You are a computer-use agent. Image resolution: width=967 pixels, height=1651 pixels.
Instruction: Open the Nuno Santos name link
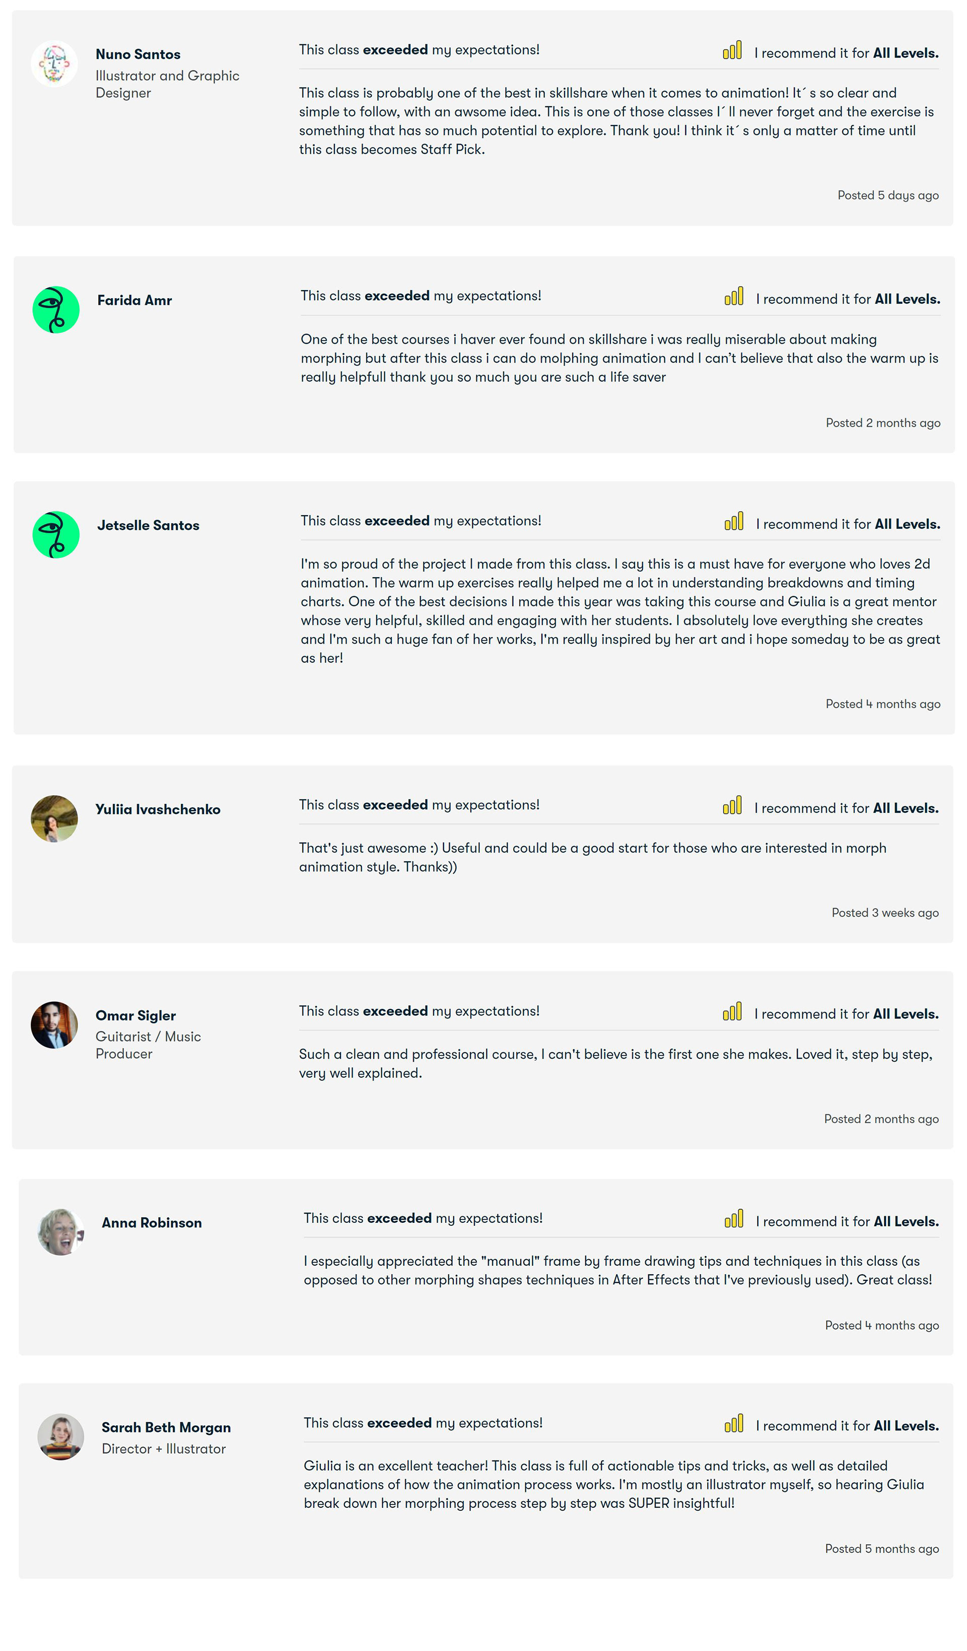(138, 54)
